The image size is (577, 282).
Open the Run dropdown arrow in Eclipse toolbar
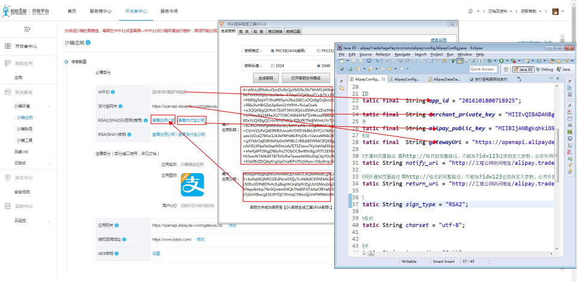click(x=507, y=61)
